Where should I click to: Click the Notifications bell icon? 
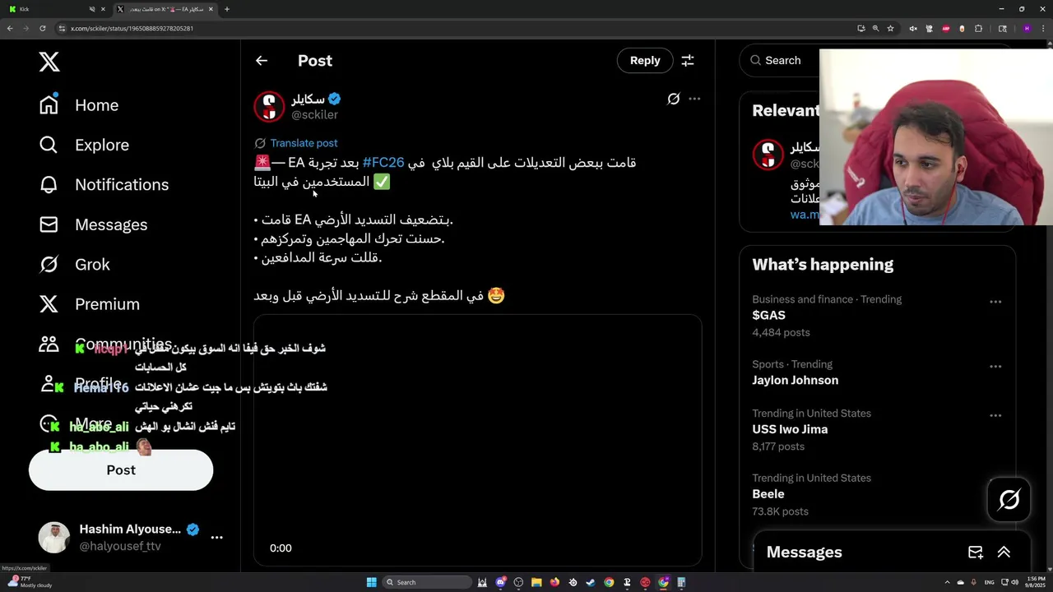(x=49, y=184)
